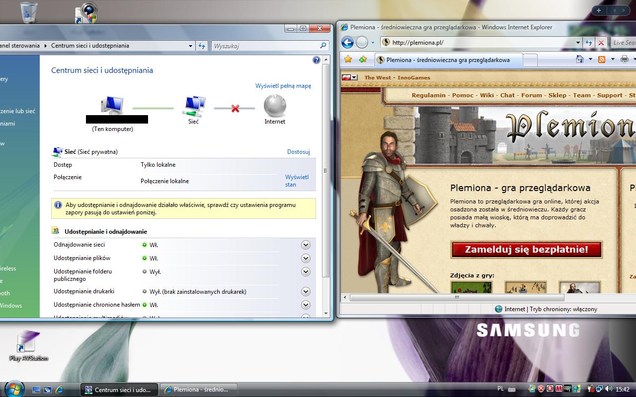Click the Zamelduj się bezpłatnie! button
This screenshot has width=636, height=397.
pos(526,250)
